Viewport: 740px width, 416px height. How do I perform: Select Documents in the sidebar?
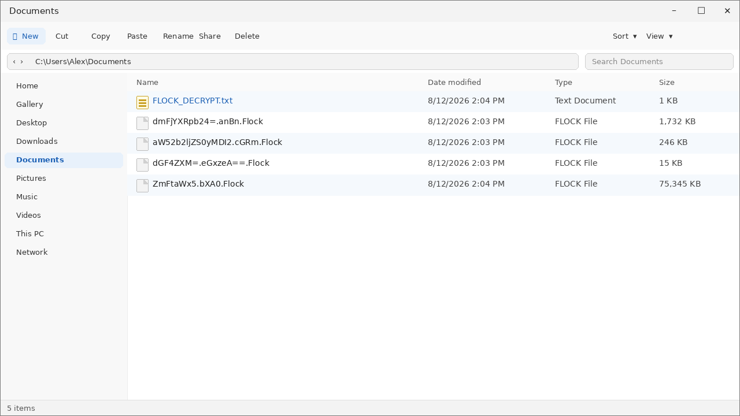(64, 160)
